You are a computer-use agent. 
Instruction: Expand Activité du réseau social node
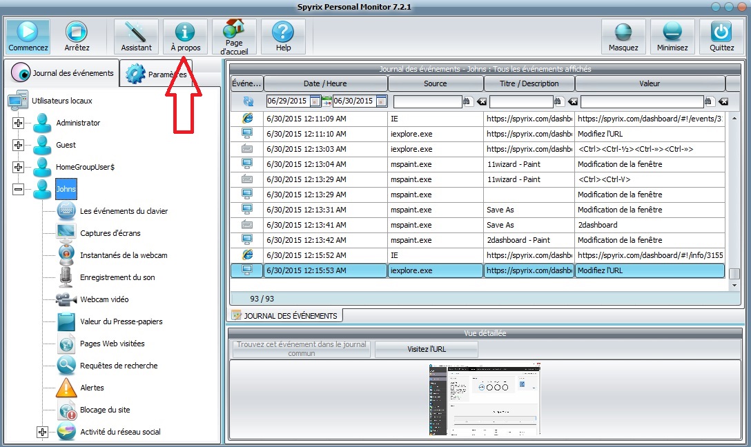[x=42, y=432]
